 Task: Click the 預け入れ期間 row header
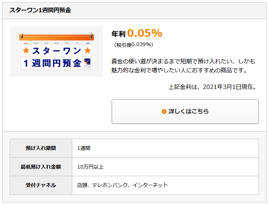pyautogui.click(x=41, y=148)
